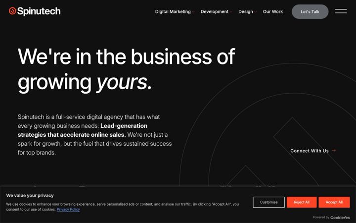Open the hamburger menu icon
Viewport: 356px width, 223px height.
pos(341,11)
